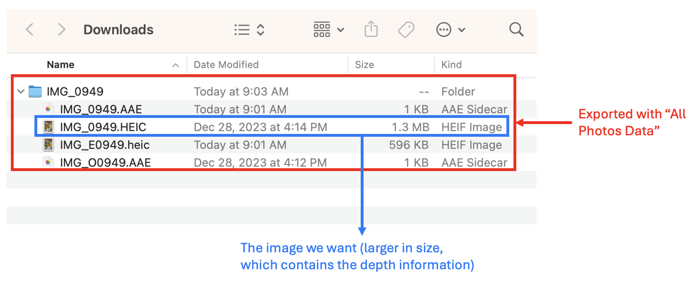Open the Share toolbar icon

tap(371, 30)
